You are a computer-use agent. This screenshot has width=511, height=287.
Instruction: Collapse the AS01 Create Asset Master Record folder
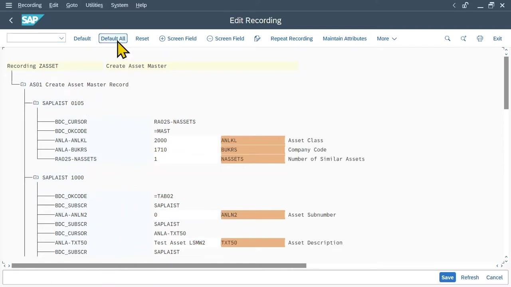pyautogui.click(x=23, y=85)
